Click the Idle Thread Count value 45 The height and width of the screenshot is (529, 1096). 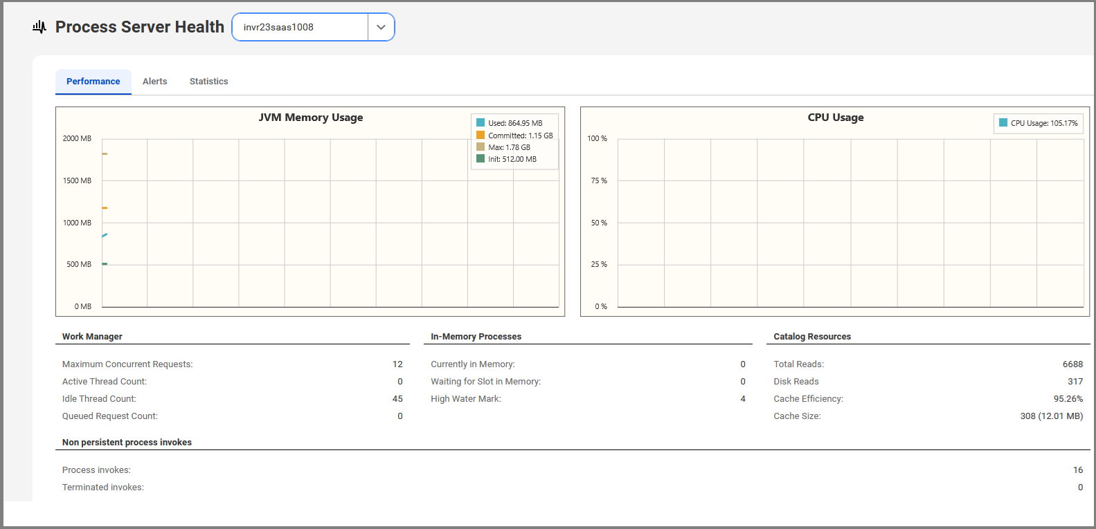point(397,399)
